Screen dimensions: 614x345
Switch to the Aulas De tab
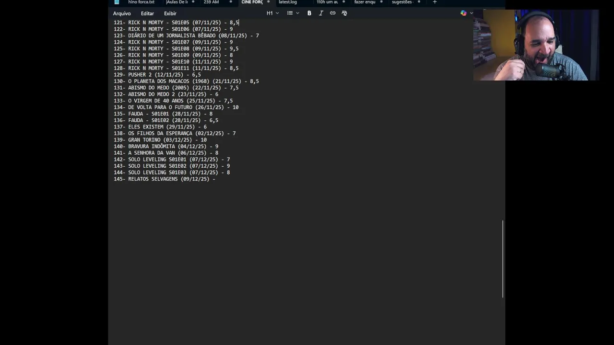tap(177, 2)
